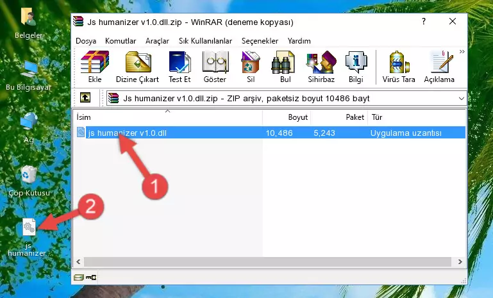Click the help question mark button
Viewport: 493px width, 298px height.
(424, 21)
